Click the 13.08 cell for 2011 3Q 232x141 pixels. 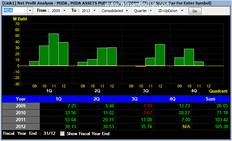(135, 120)
